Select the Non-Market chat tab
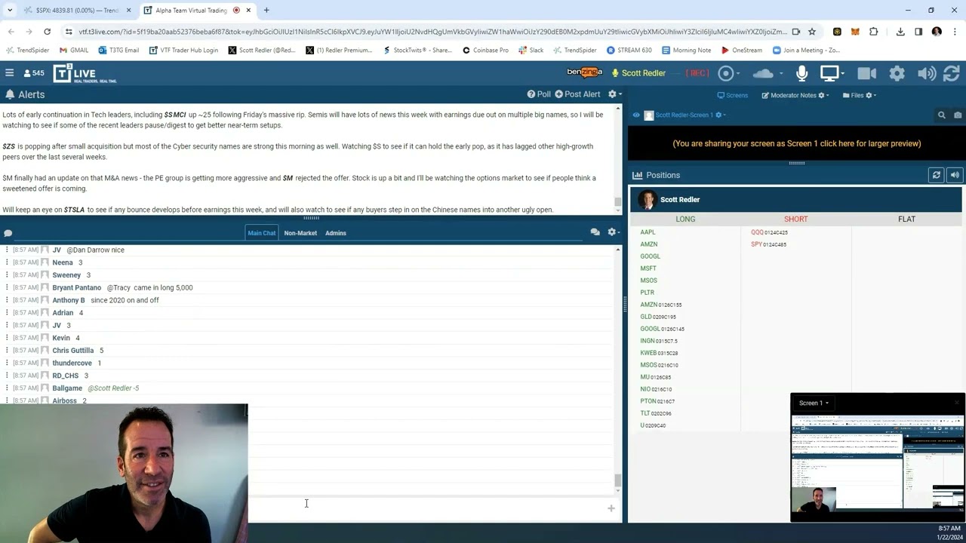The image size is (966, 543). pyautogui.click(x=300, y=233)
